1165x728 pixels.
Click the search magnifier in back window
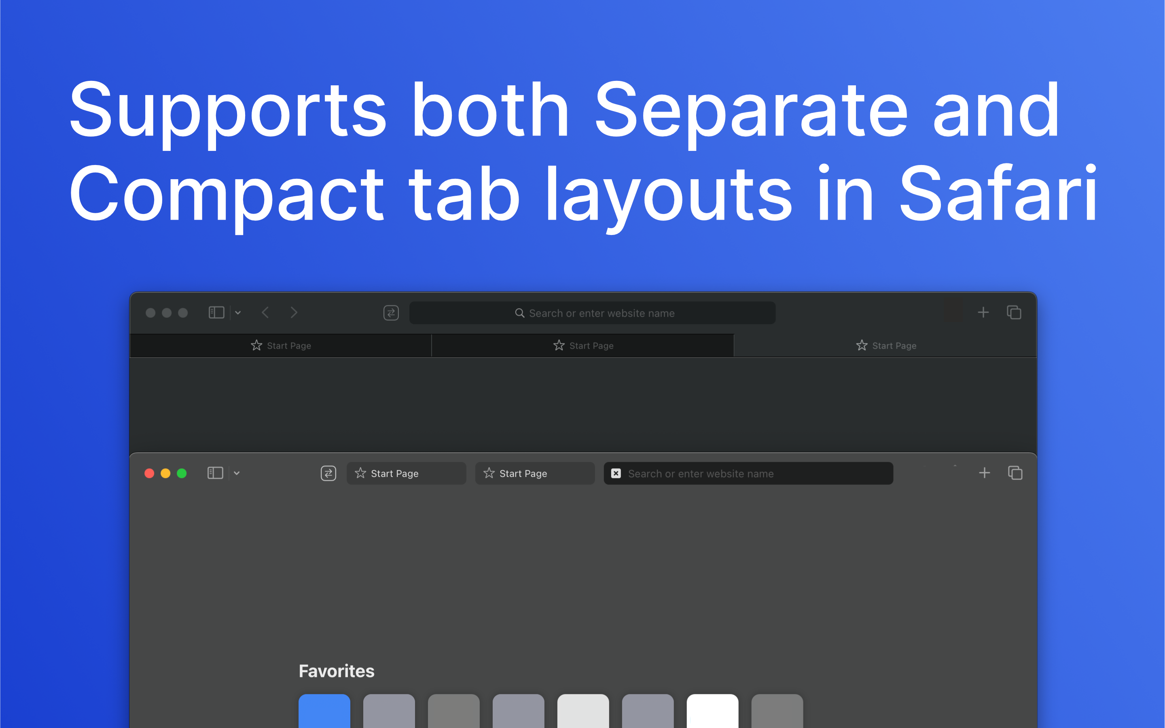pos(519,313)
